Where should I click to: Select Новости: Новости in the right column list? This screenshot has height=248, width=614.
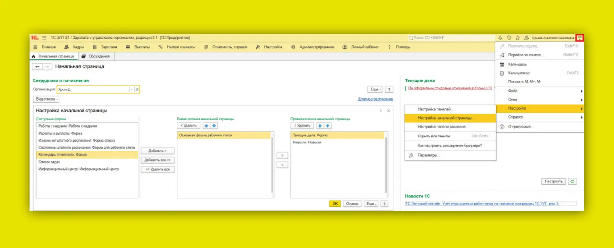point(338,143)
